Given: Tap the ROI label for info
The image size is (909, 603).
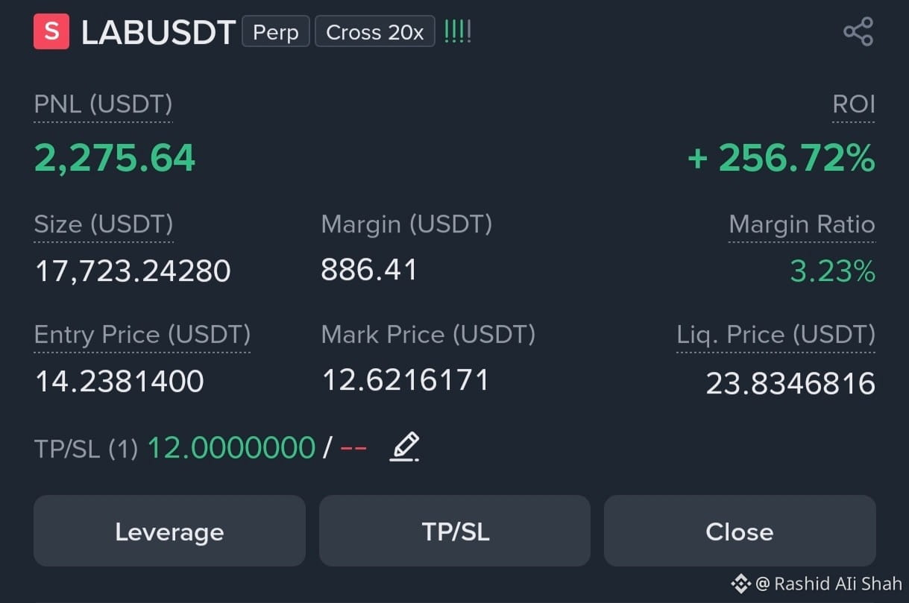Looking at the screenshot, I should [x=854, y=104].
